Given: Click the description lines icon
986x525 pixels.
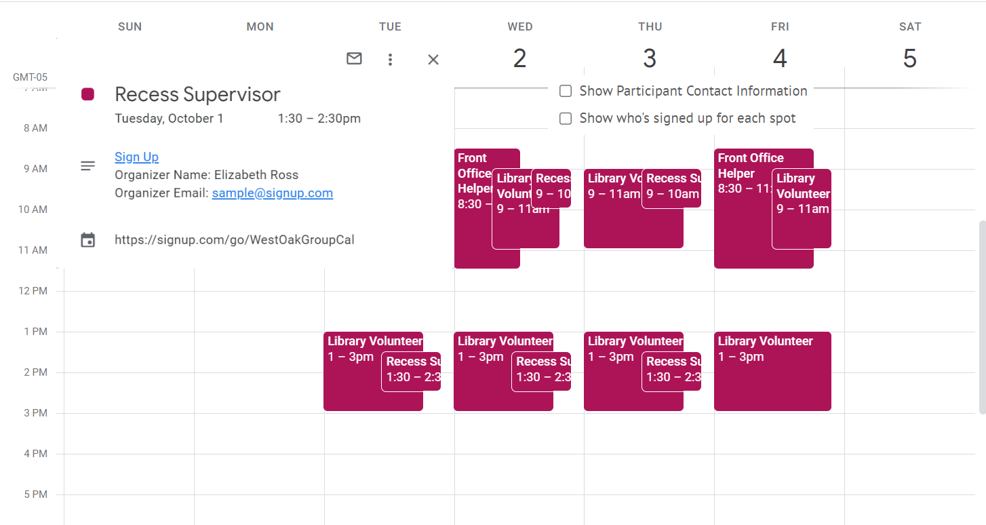Looking at the screenshot, I should pos(88,166).
